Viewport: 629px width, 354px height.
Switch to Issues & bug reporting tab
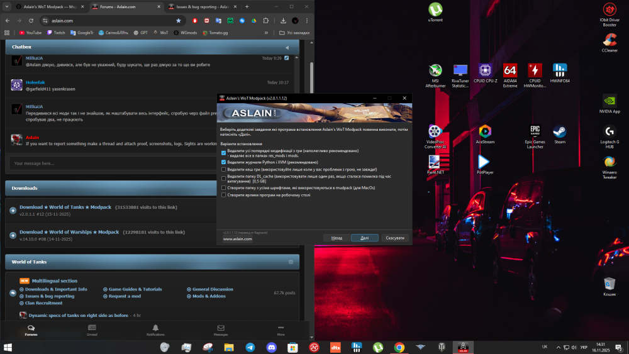[203, 7]
